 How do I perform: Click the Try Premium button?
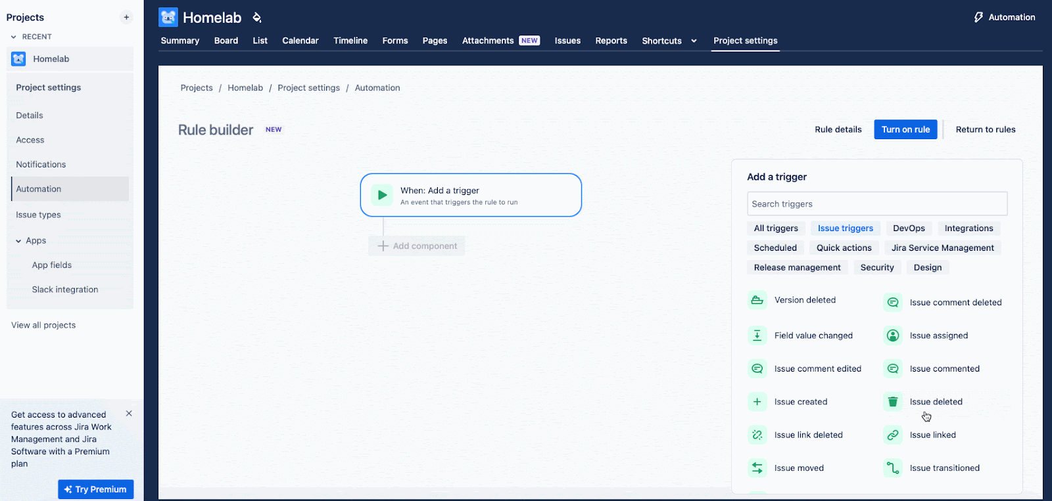tap(96, 489)
